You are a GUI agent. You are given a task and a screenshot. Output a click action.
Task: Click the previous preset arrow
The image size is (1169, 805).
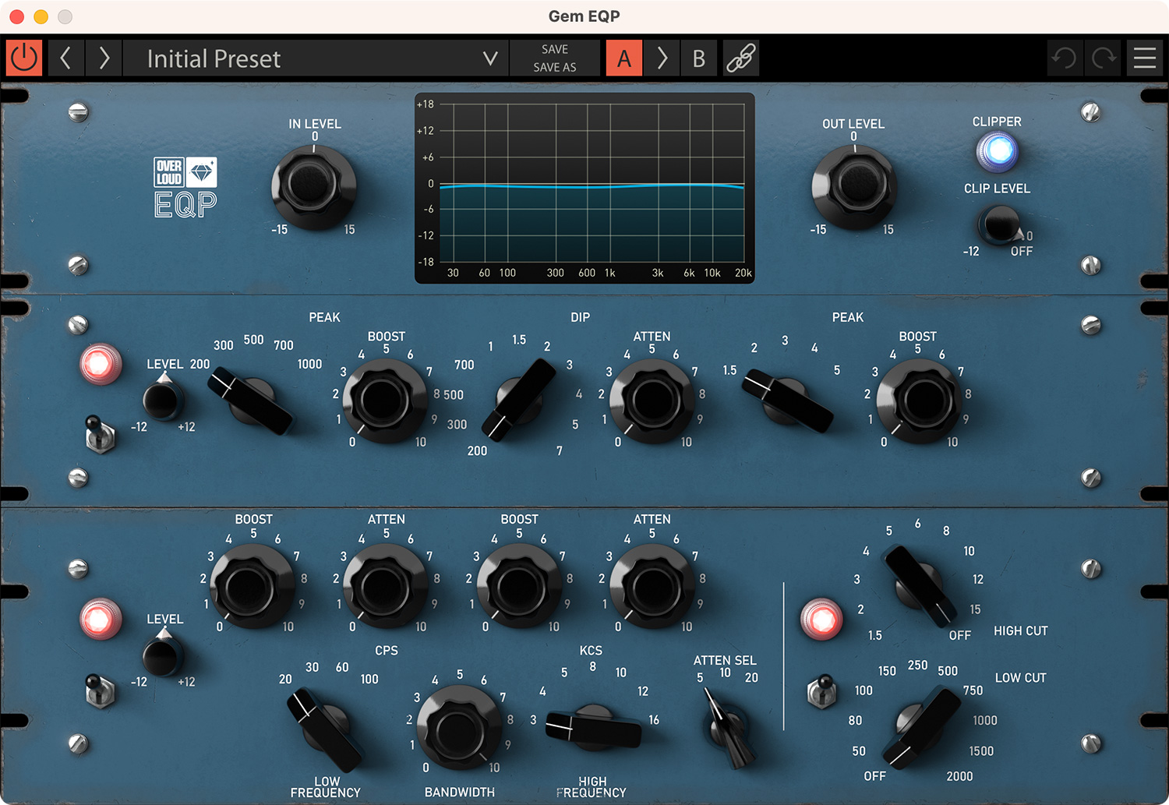click(x=66, y=58)
